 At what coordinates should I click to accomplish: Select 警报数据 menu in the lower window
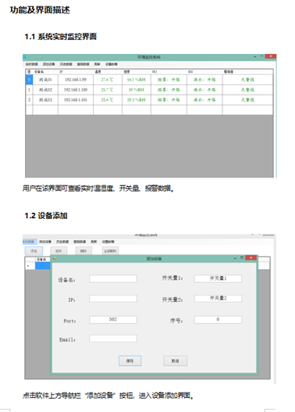click(x=80, y=242)
